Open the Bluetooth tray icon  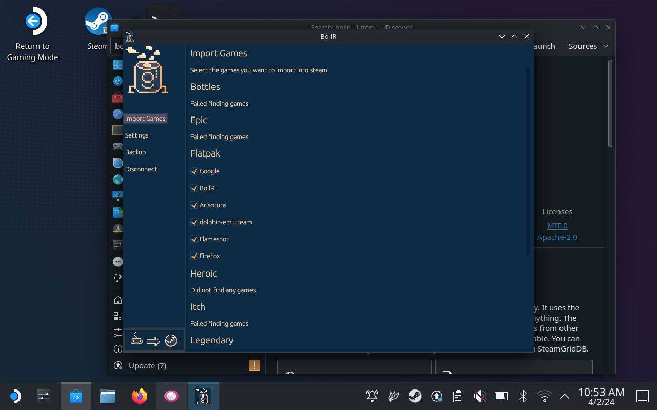click(x=523, y=396)
